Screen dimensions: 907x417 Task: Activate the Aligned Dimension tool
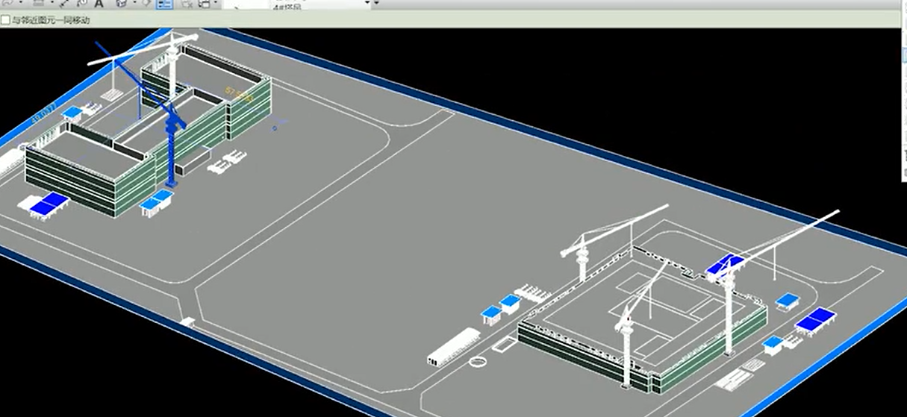(64, 3)
